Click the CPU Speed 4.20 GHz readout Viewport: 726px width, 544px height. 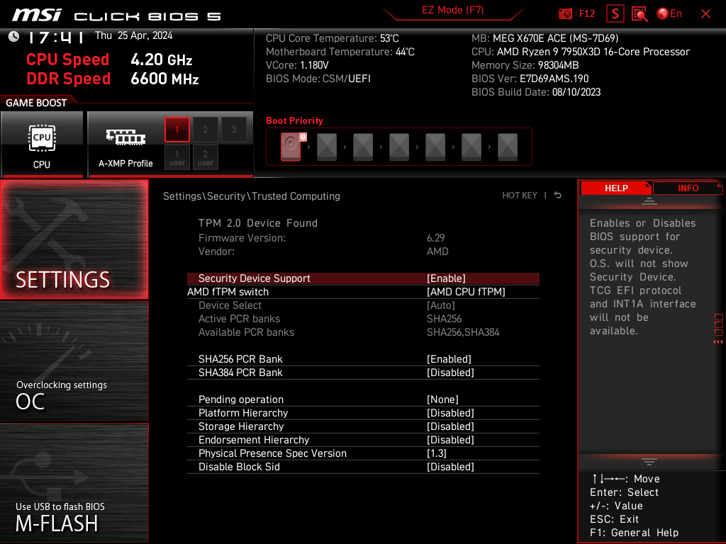tap(109, 59)
